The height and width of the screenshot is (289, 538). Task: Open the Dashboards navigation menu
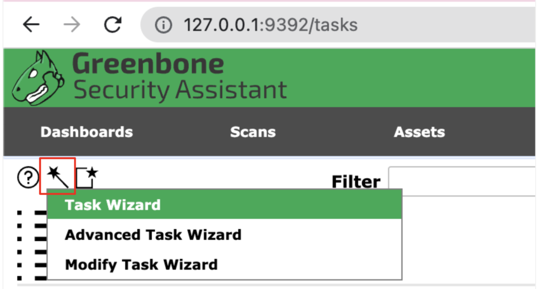(87, 132)
